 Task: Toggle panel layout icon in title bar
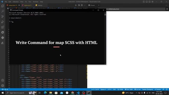pos(147,2)
